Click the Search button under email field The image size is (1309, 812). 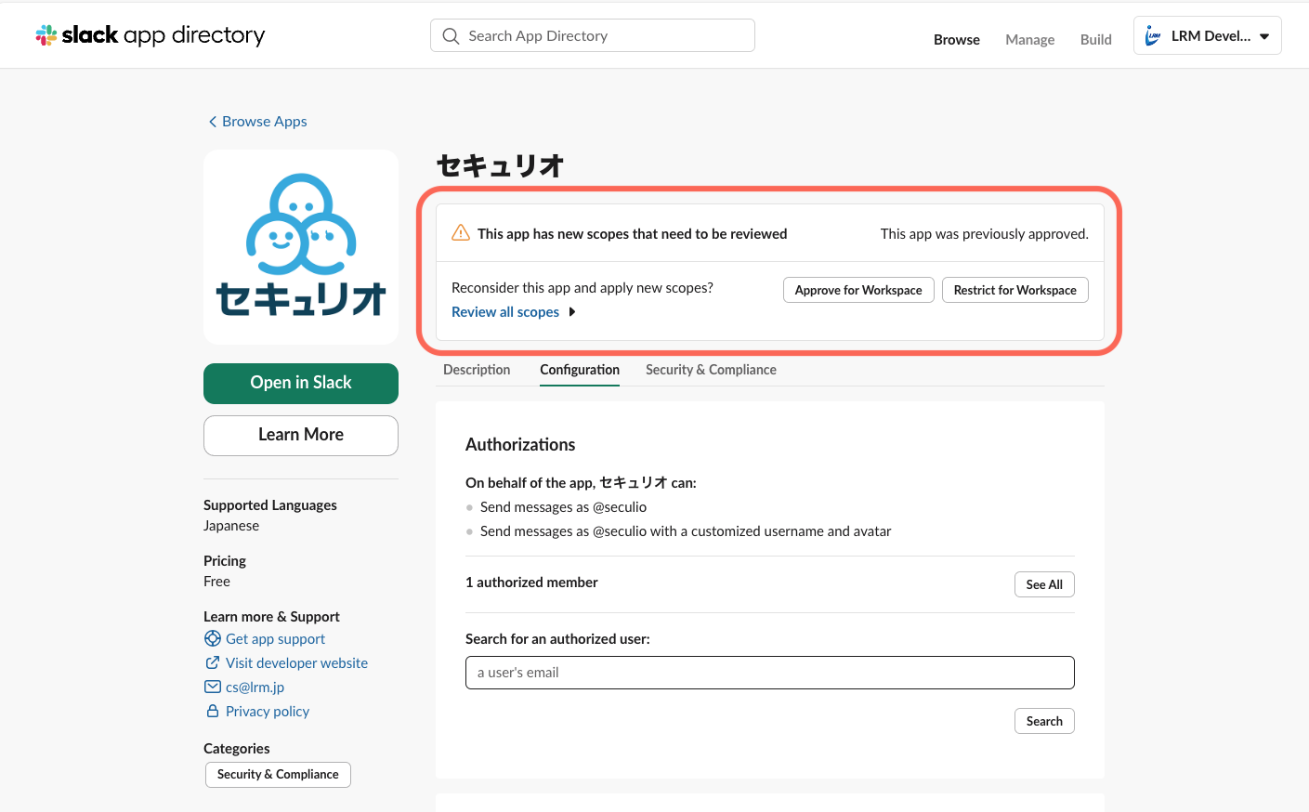click(1044, 721)
